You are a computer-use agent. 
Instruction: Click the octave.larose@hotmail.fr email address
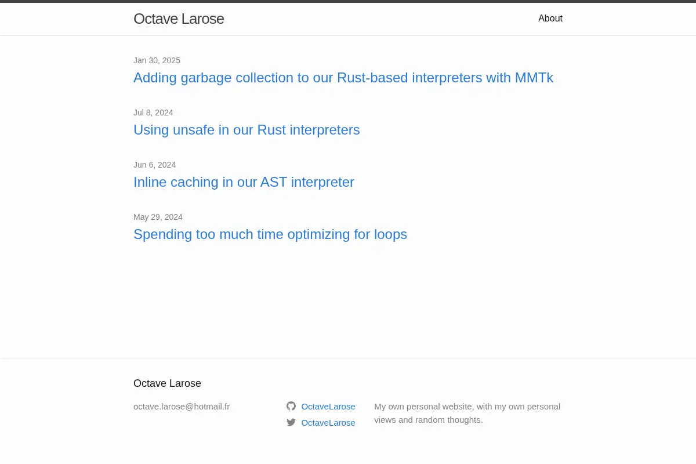(182, 407)
